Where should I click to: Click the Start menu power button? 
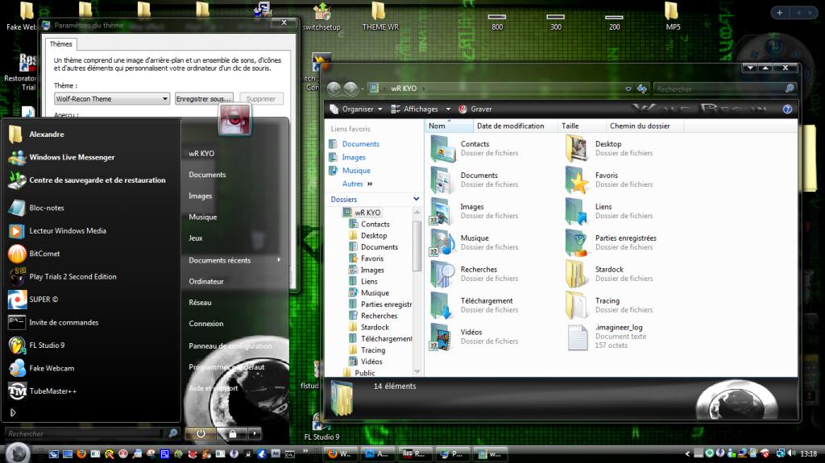click(x=201, y=433)
